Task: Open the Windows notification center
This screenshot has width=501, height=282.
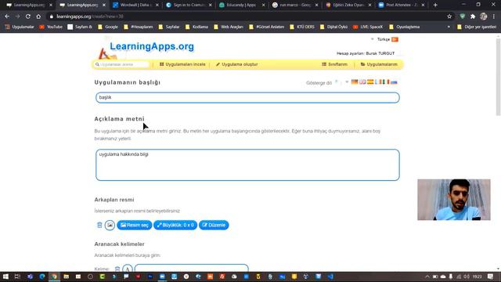Action: click(491, 277)
